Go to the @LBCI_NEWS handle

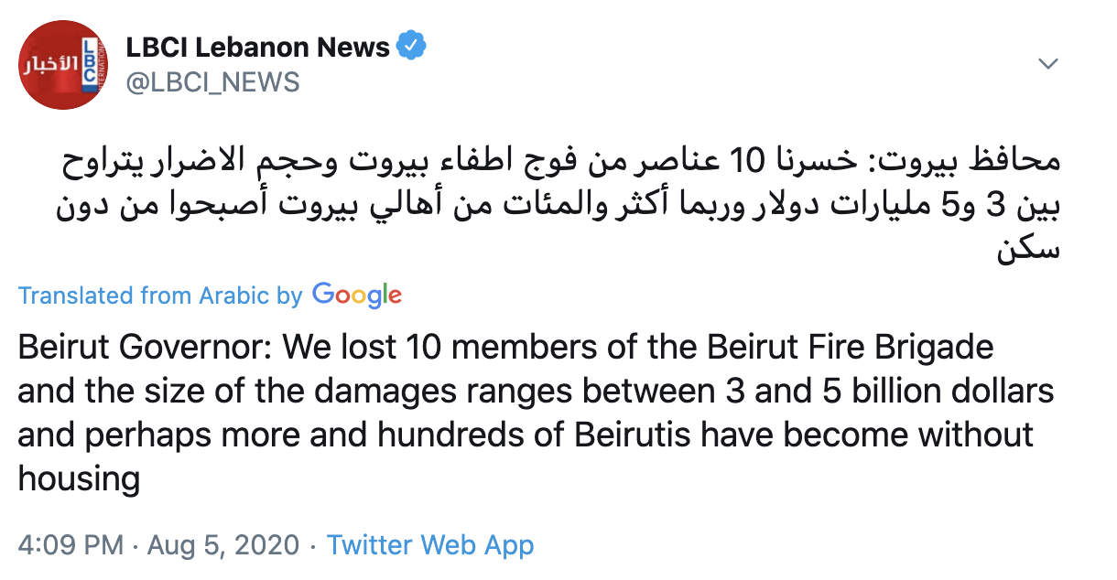(211, 82)
